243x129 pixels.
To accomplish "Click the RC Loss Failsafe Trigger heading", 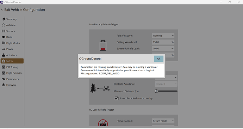I will coord(102,110).
